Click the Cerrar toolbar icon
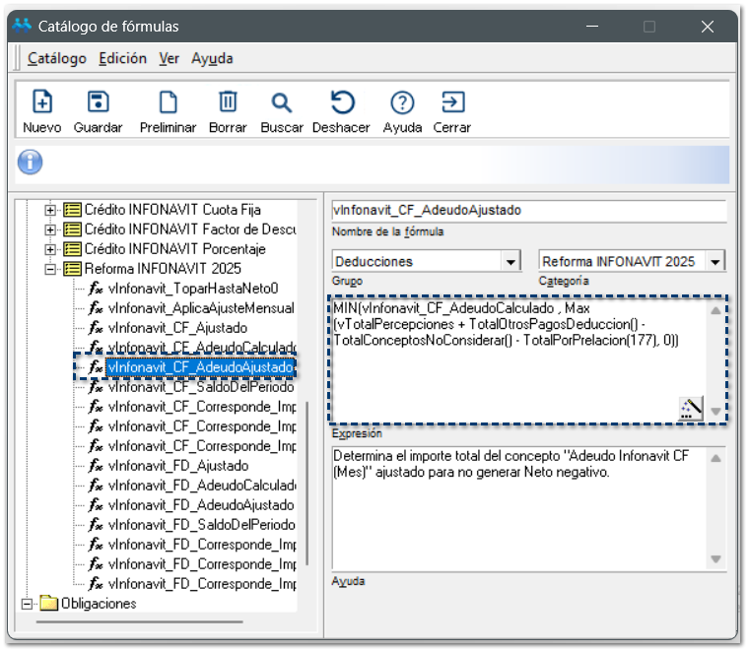 (451, 103)
